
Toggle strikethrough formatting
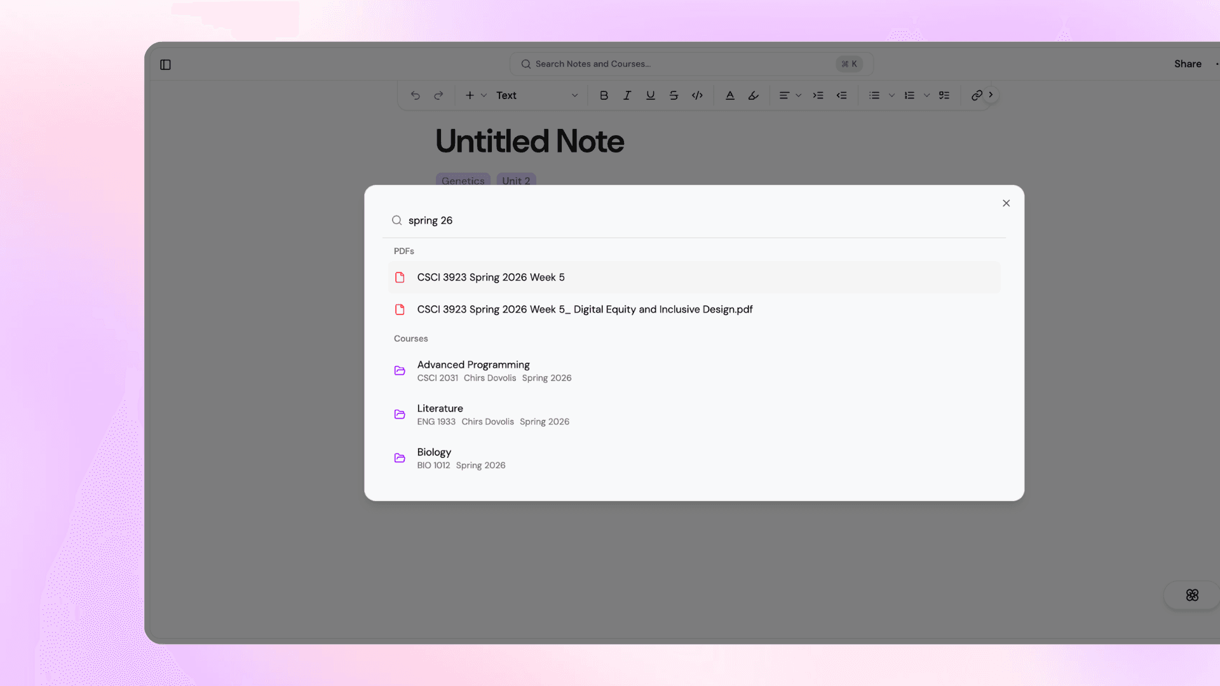tap(674, 95)
